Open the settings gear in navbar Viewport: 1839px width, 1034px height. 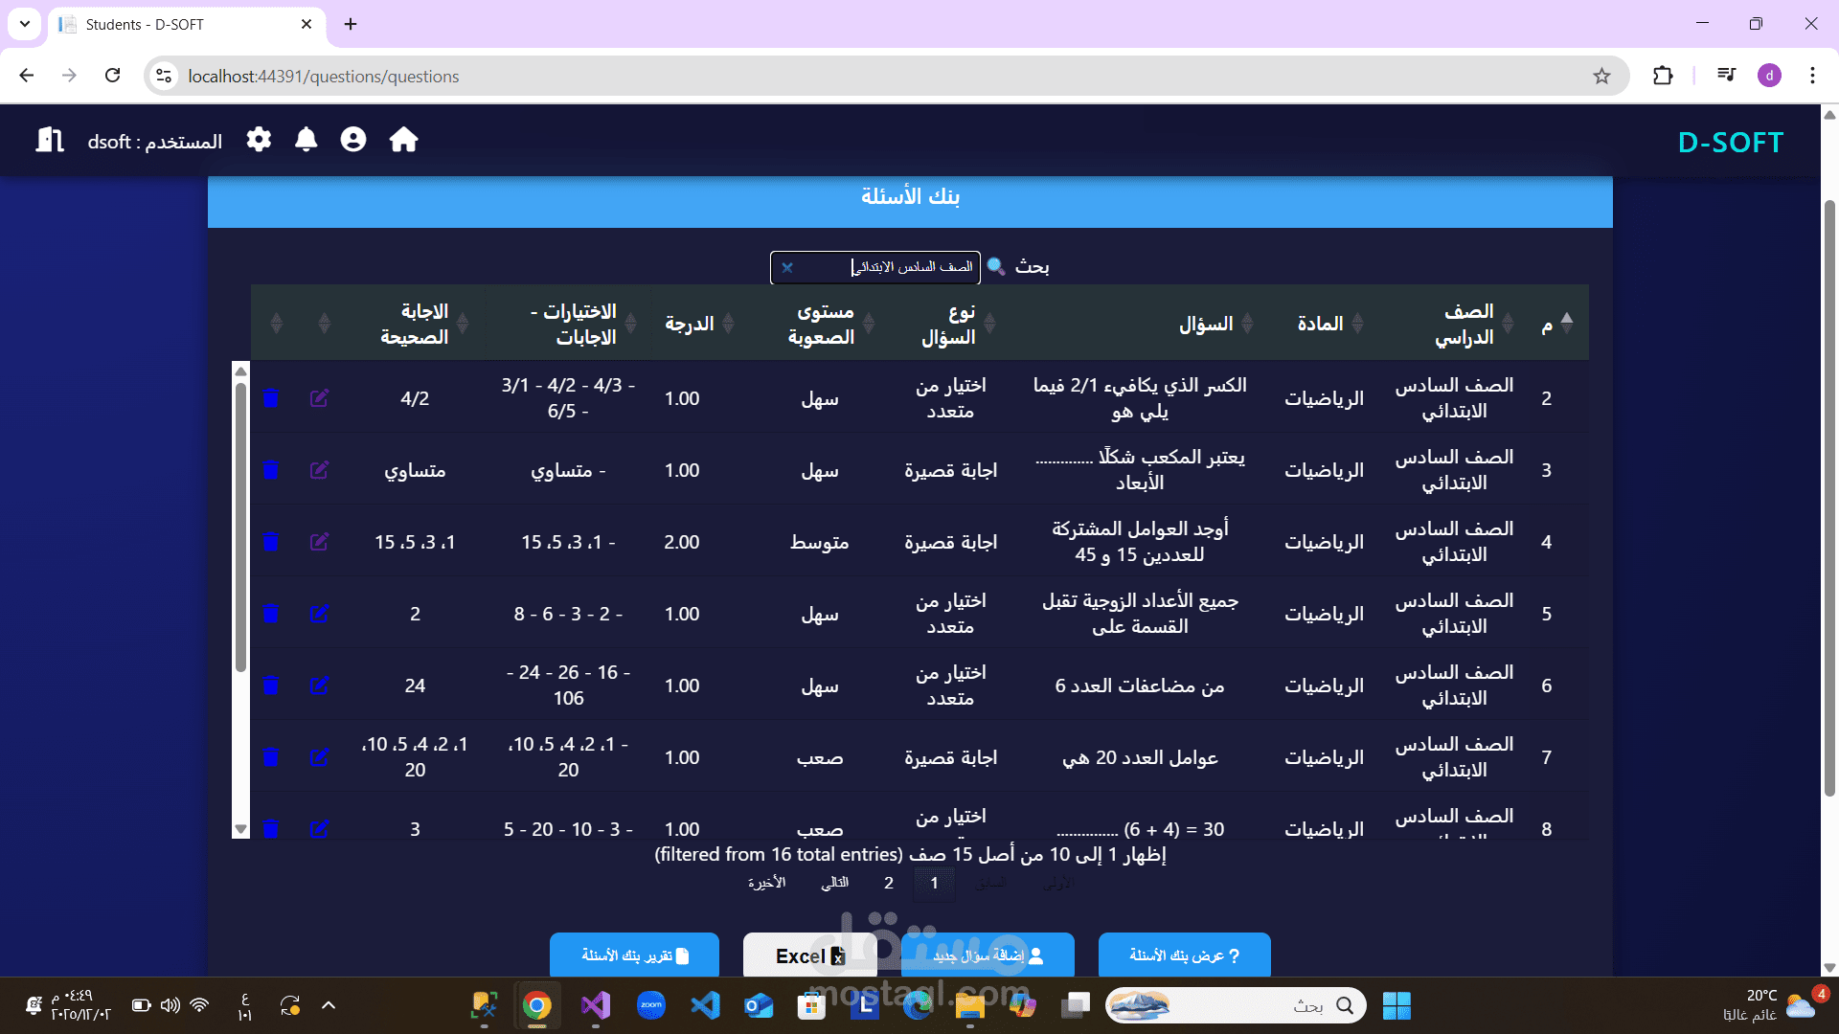click(259, 140)
